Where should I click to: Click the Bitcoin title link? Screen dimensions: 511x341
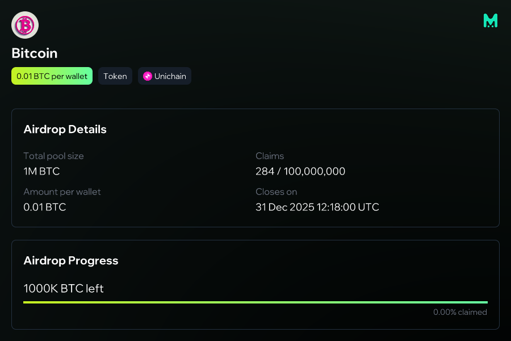click(34, 53)
